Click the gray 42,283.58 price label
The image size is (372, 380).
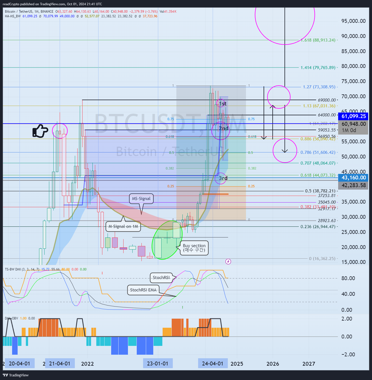(353, 185)
